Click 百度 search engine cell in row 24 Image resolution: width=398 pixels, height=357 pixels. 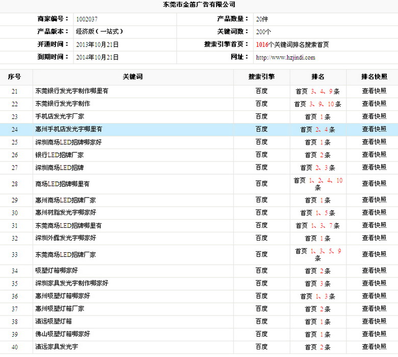click(261, 129)
